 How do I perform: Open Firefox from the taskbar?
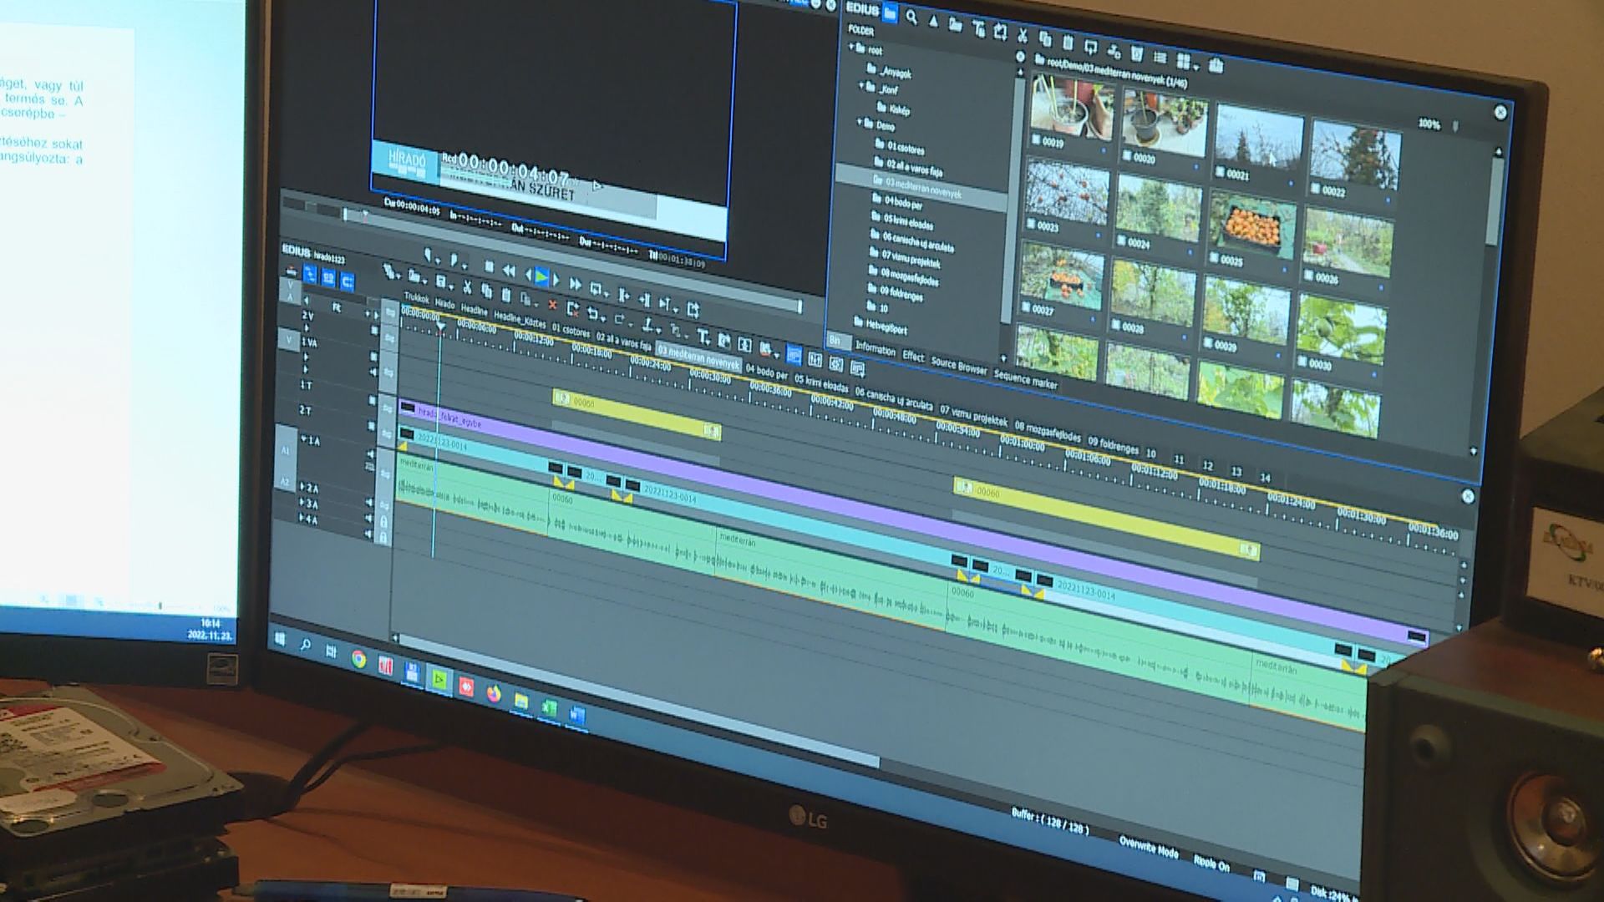(494, 692)
